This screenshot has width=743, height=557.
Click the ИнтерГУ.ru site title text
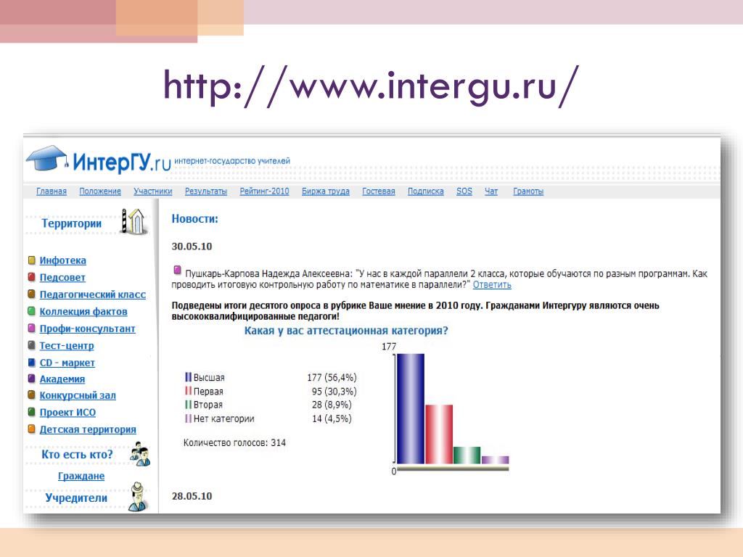122,162
